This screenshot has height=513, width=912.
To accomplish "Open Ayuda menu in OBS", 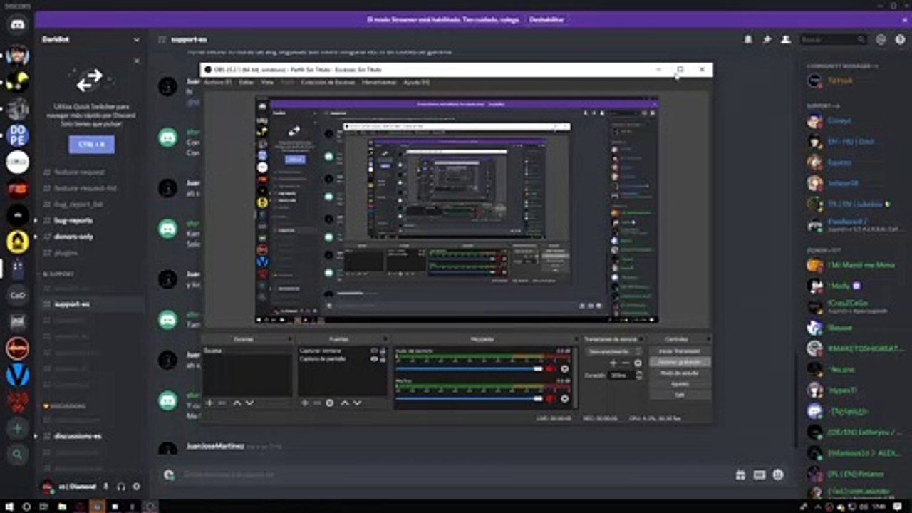I will [x=416, y=82].
